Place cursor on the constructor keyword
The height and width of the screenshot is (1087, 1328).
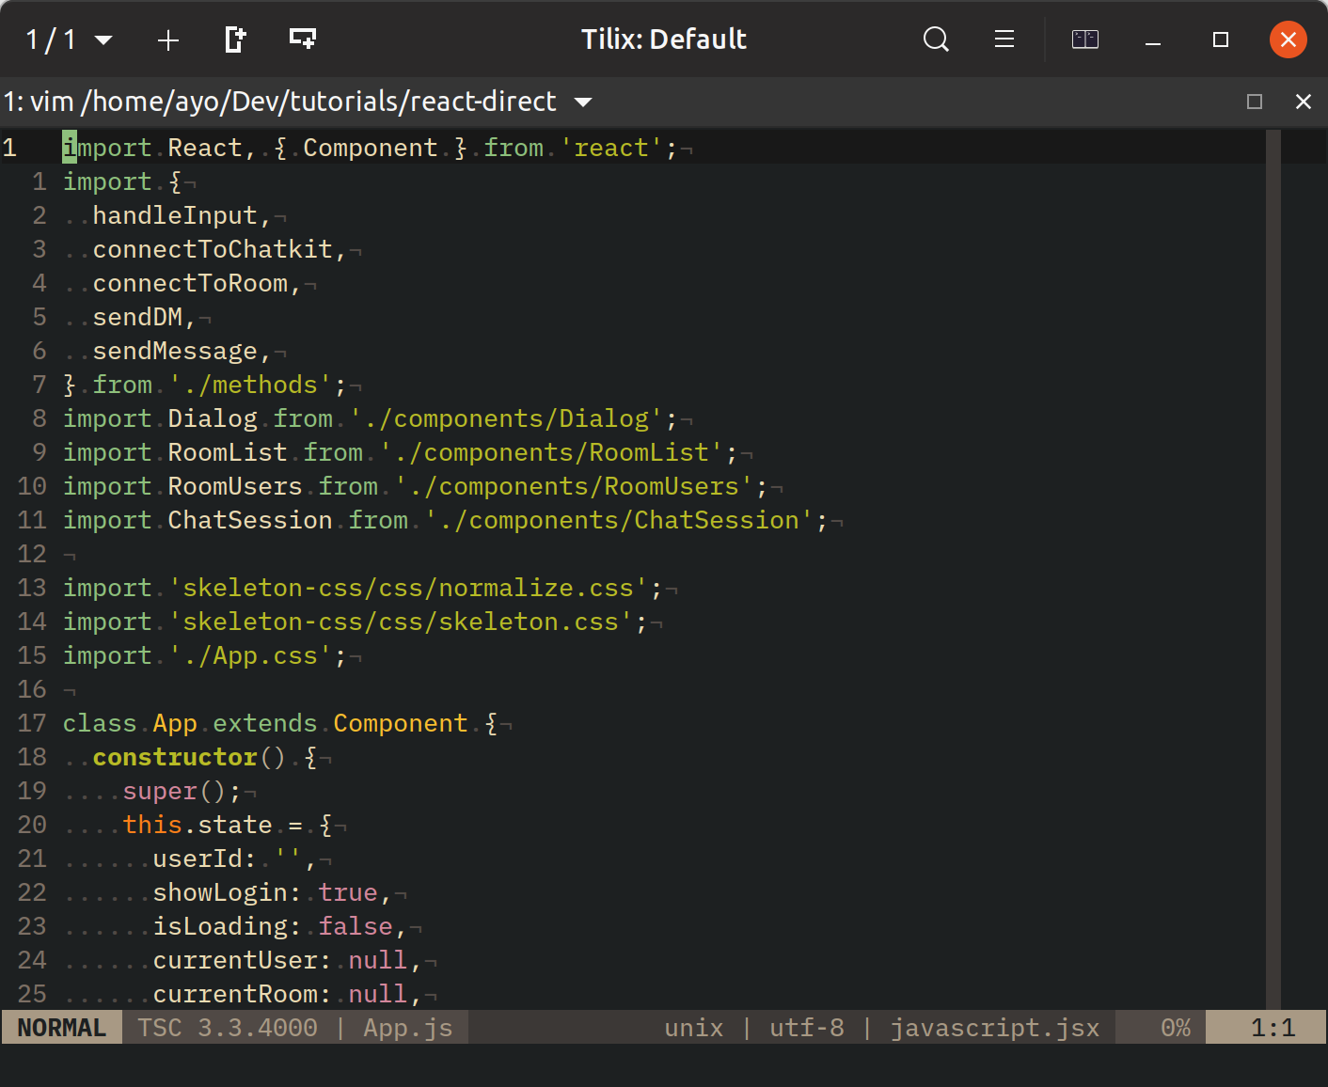pos(175,757)
